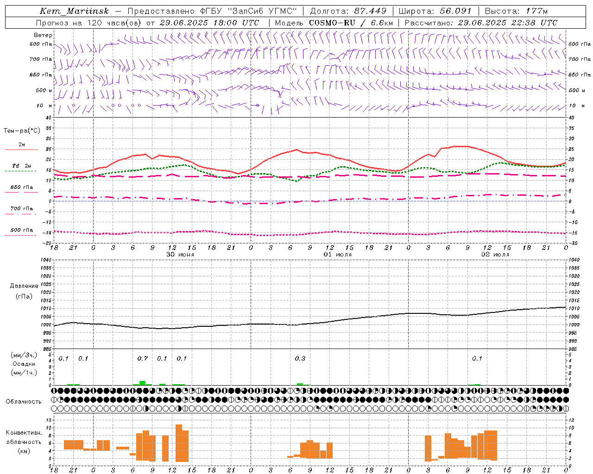Click the date label 01 июля under temperature chart
The image size is (593, 474).
pyautogui.click(x=338, y=255)
